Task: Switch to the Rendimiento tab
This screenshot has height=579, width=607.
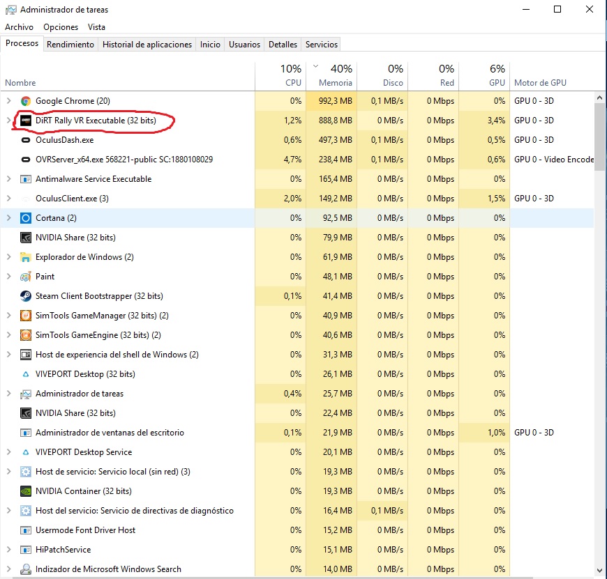Action: (70, 45)
